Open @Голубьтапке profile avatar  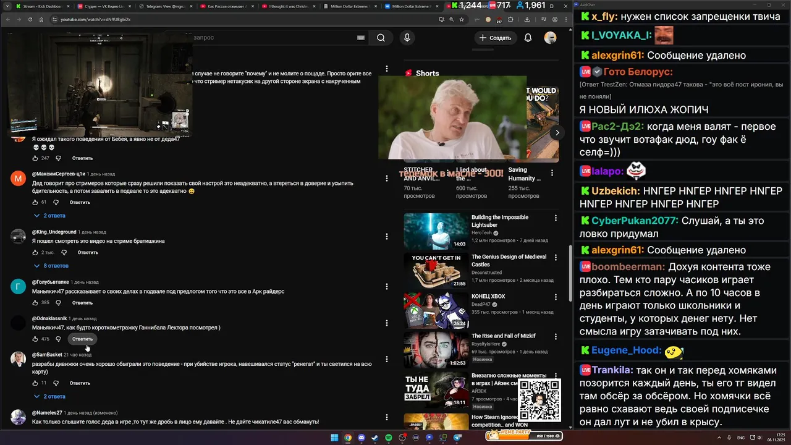(19, 286)
